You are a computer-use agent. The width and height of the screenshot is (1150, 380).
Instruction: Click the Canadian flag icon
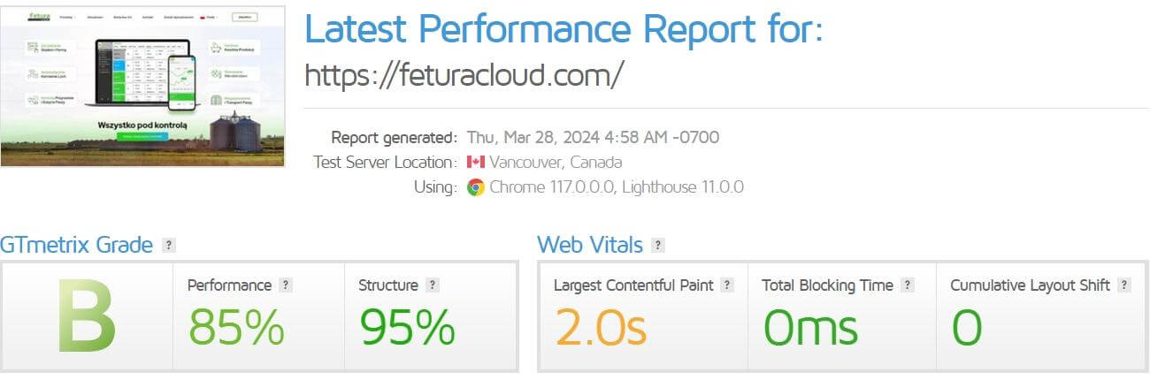point(476,162)
